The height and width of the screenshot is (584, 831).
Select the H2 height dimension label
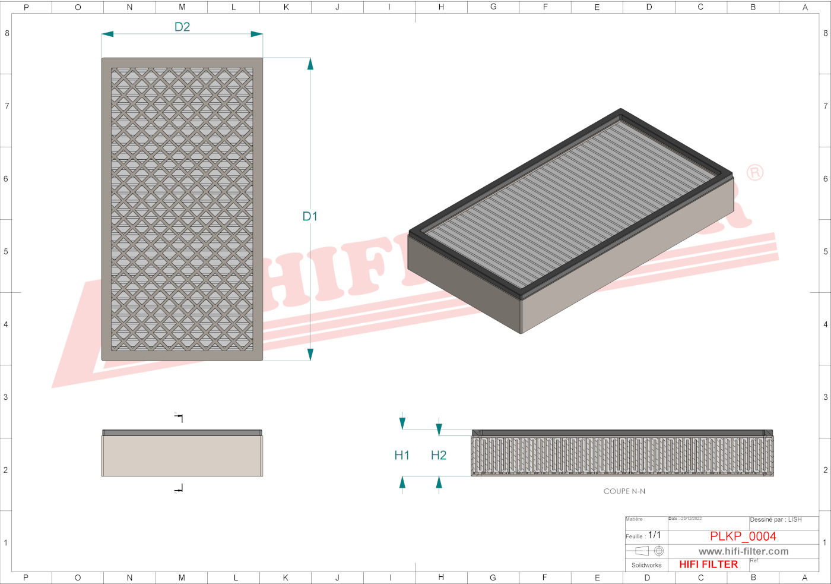coord(439,455)
